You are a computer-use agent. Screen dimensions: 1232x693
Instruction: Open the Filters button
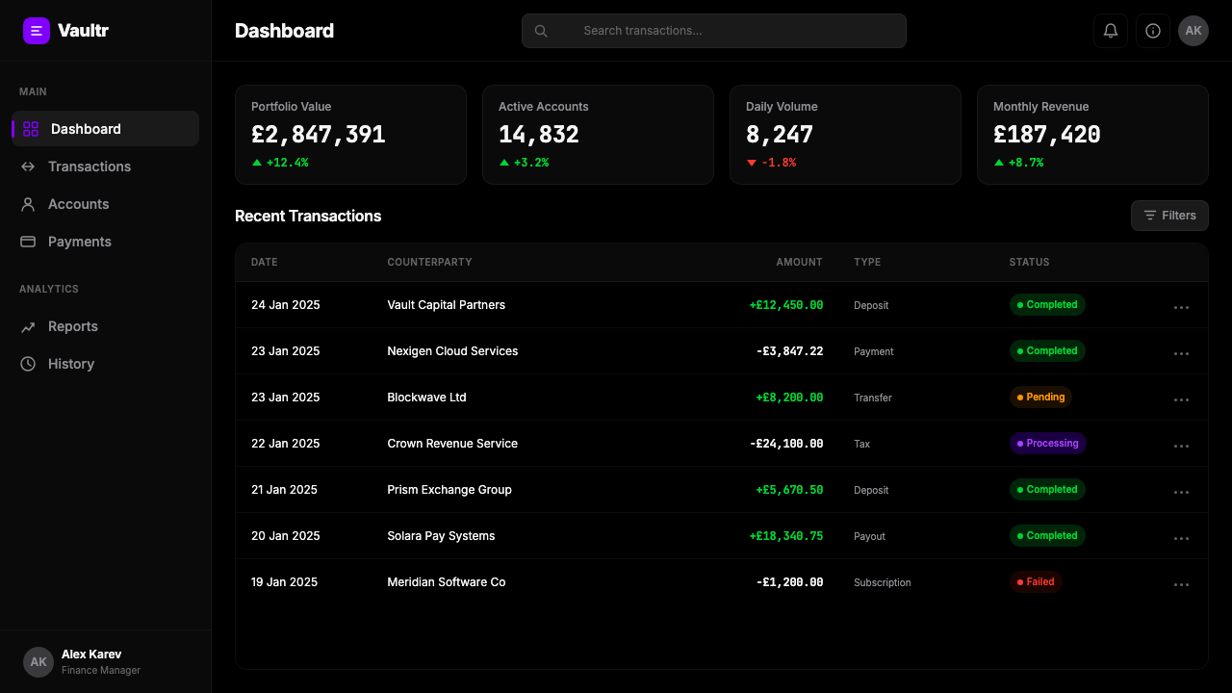(x=1169, y=216)
